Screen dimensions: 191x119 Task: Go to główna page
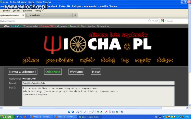31,60
